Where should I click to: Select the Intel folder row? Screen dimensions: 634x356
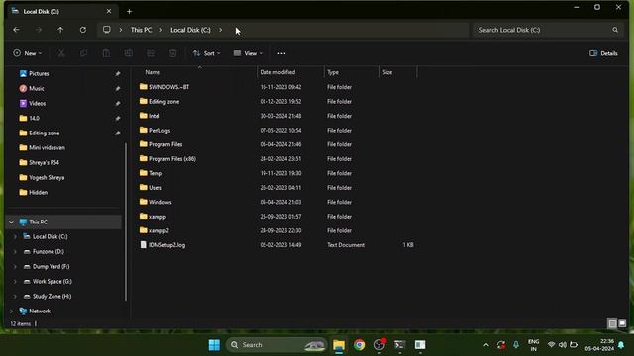(155, 116)
